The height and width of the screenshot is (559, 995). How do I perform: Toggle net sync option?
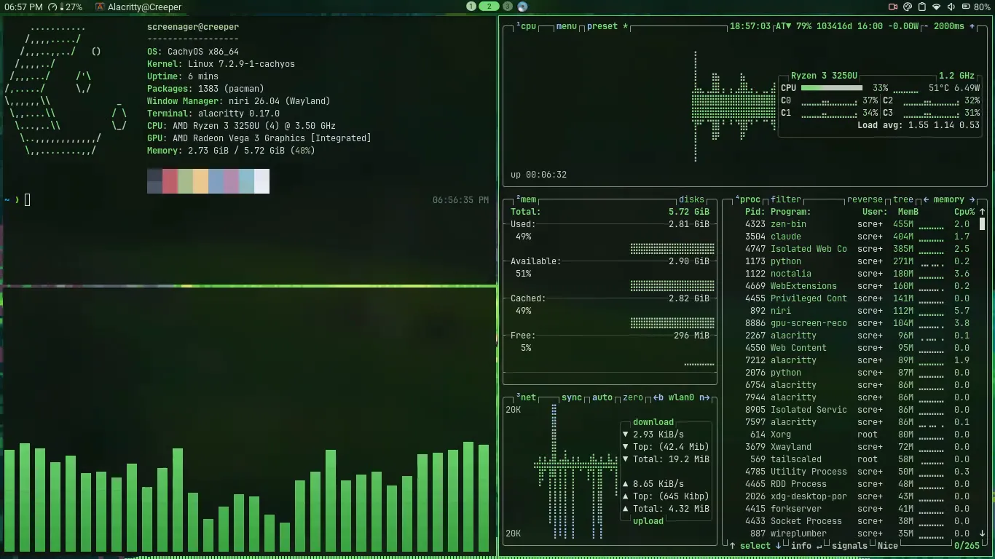click(x=572, y=397)
